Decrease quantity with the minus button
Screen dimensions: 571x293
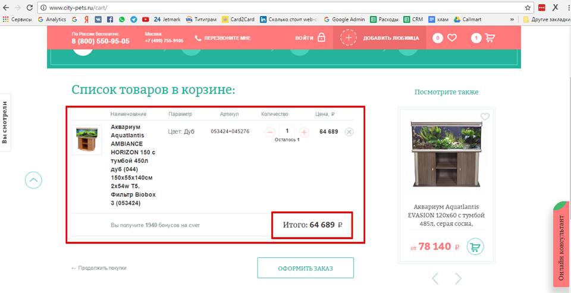pos(270,132)
